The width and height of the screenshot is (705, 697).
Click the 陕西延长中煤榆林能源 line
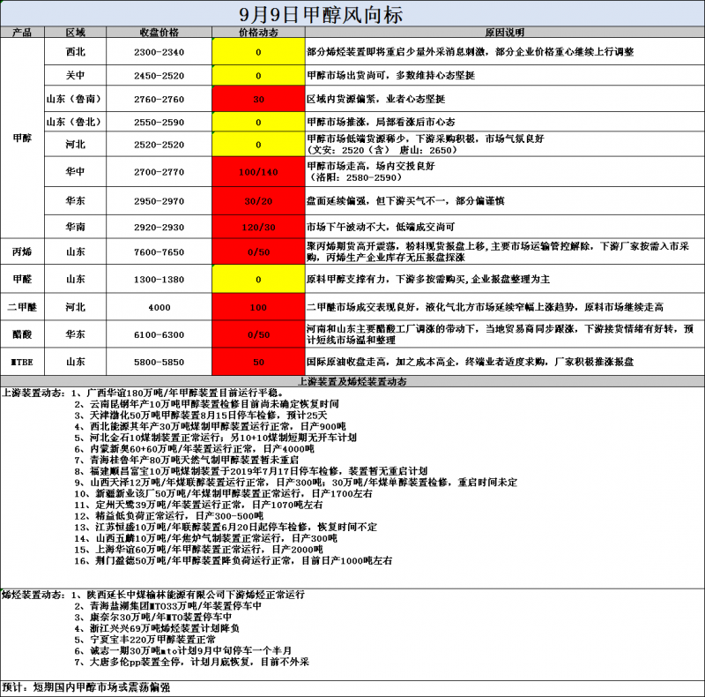click(x=189, y=595)
